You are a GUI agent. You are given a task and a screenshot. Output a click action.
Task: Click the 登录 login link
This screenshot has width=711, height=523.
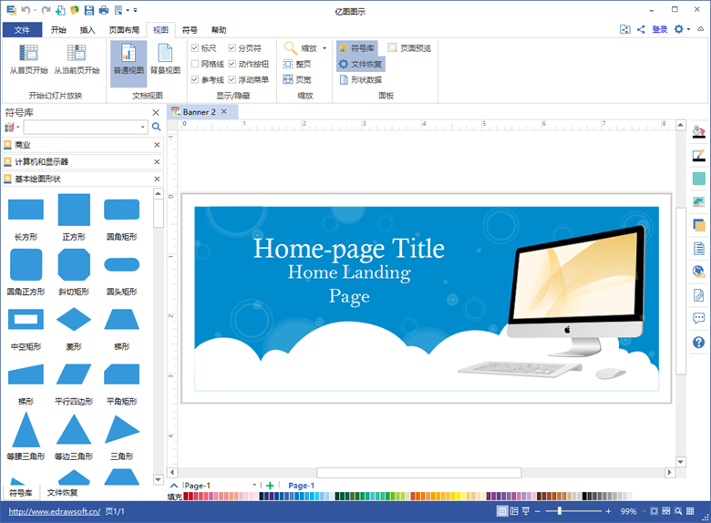tap(660, 29)
